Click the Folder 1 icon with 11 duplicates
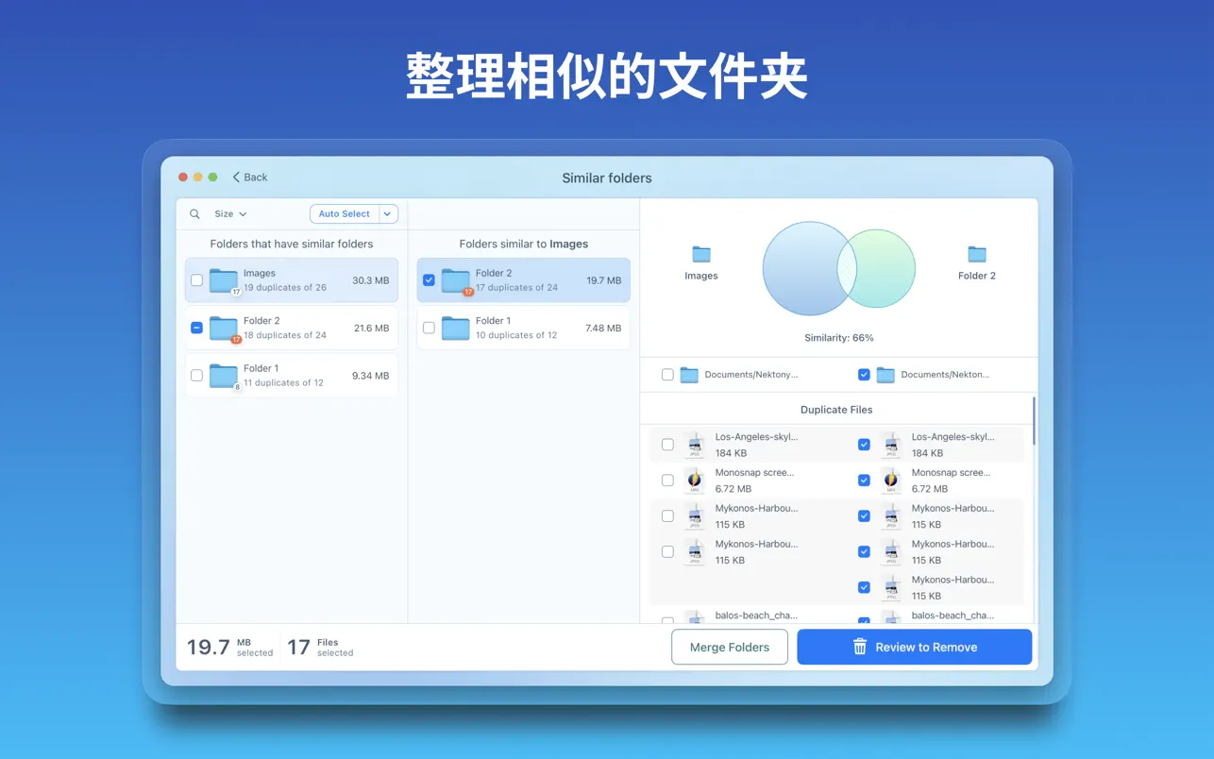The image size is (1214, 759). click(224, 376)
